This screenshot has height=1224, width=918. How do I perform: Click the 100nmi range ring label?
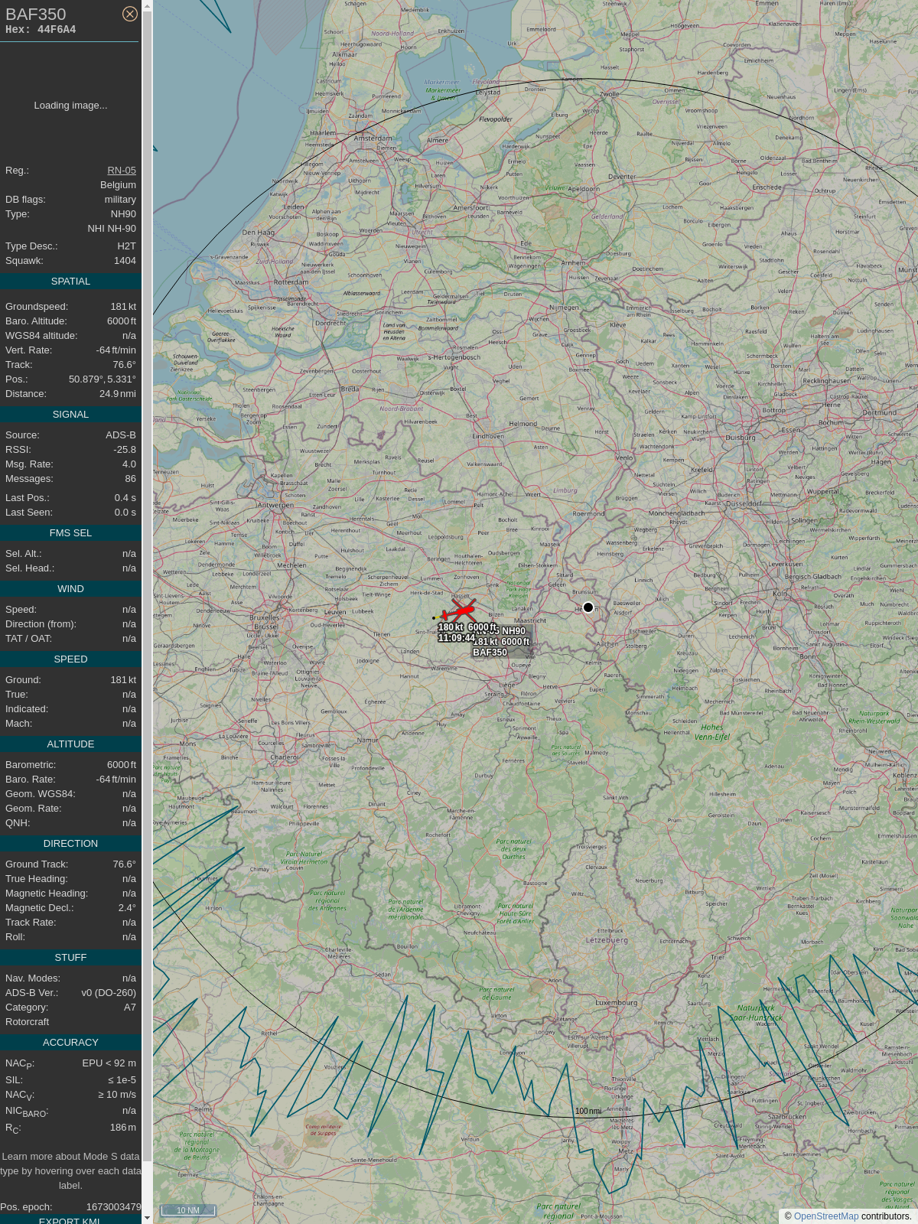point(588,1111)
